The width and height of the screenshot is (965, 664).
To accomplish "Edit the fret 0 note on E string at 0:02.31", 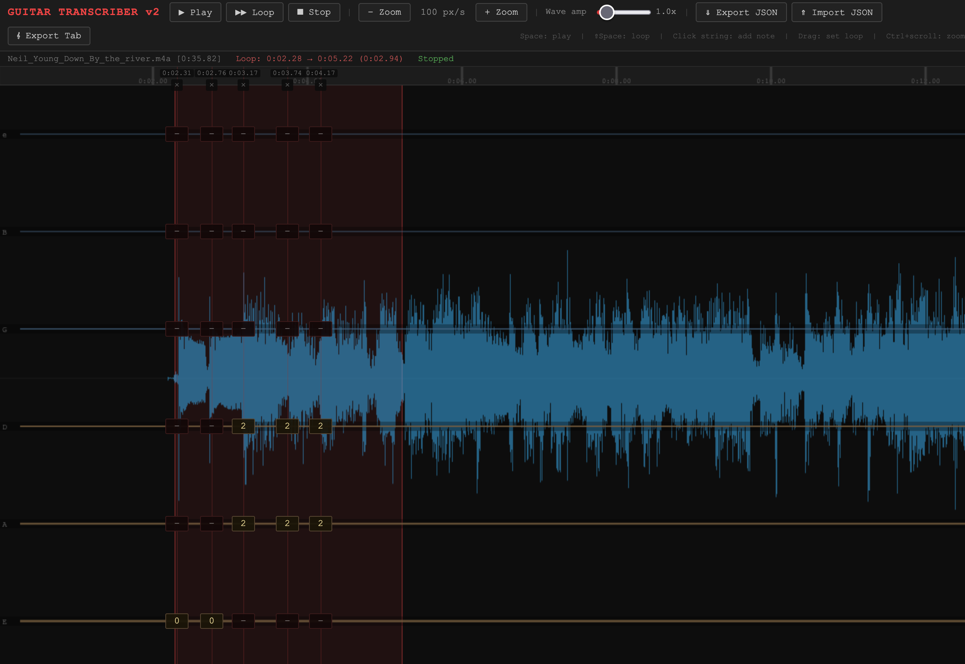I will (x=177, y=621).
